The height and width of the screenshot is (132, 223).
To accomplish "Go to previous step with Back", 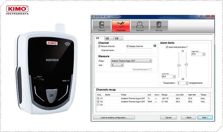I will coord(188,118).
